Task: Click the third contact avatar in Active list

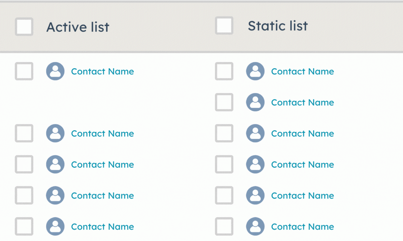Action: click(x=55, y=164)
